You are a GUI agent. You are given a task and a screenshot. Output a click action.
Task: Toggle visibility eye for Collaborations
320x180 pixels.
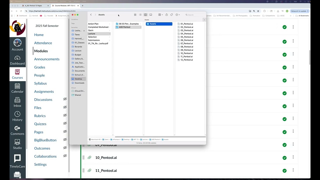tap(65, 156)
